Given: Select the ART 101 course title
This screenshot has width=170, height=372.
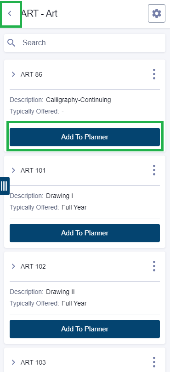Looking at the screenshot, I should pos(33,170).
